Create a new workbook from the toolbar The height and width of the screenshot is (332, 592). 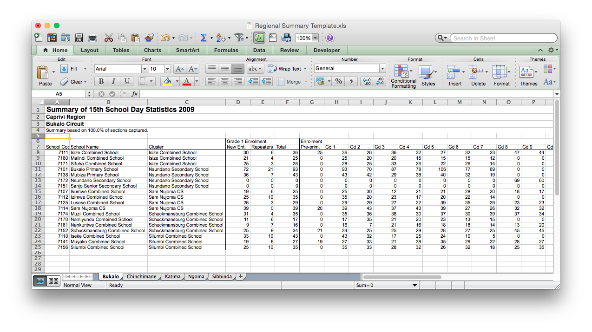pos(39,38)
